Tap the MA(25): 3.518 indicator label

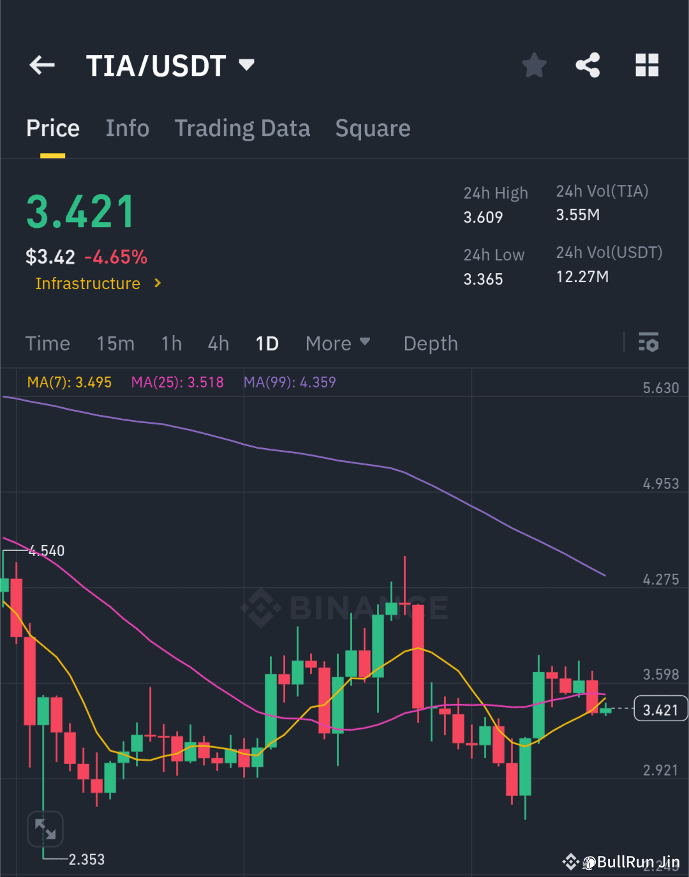(177, 382)
